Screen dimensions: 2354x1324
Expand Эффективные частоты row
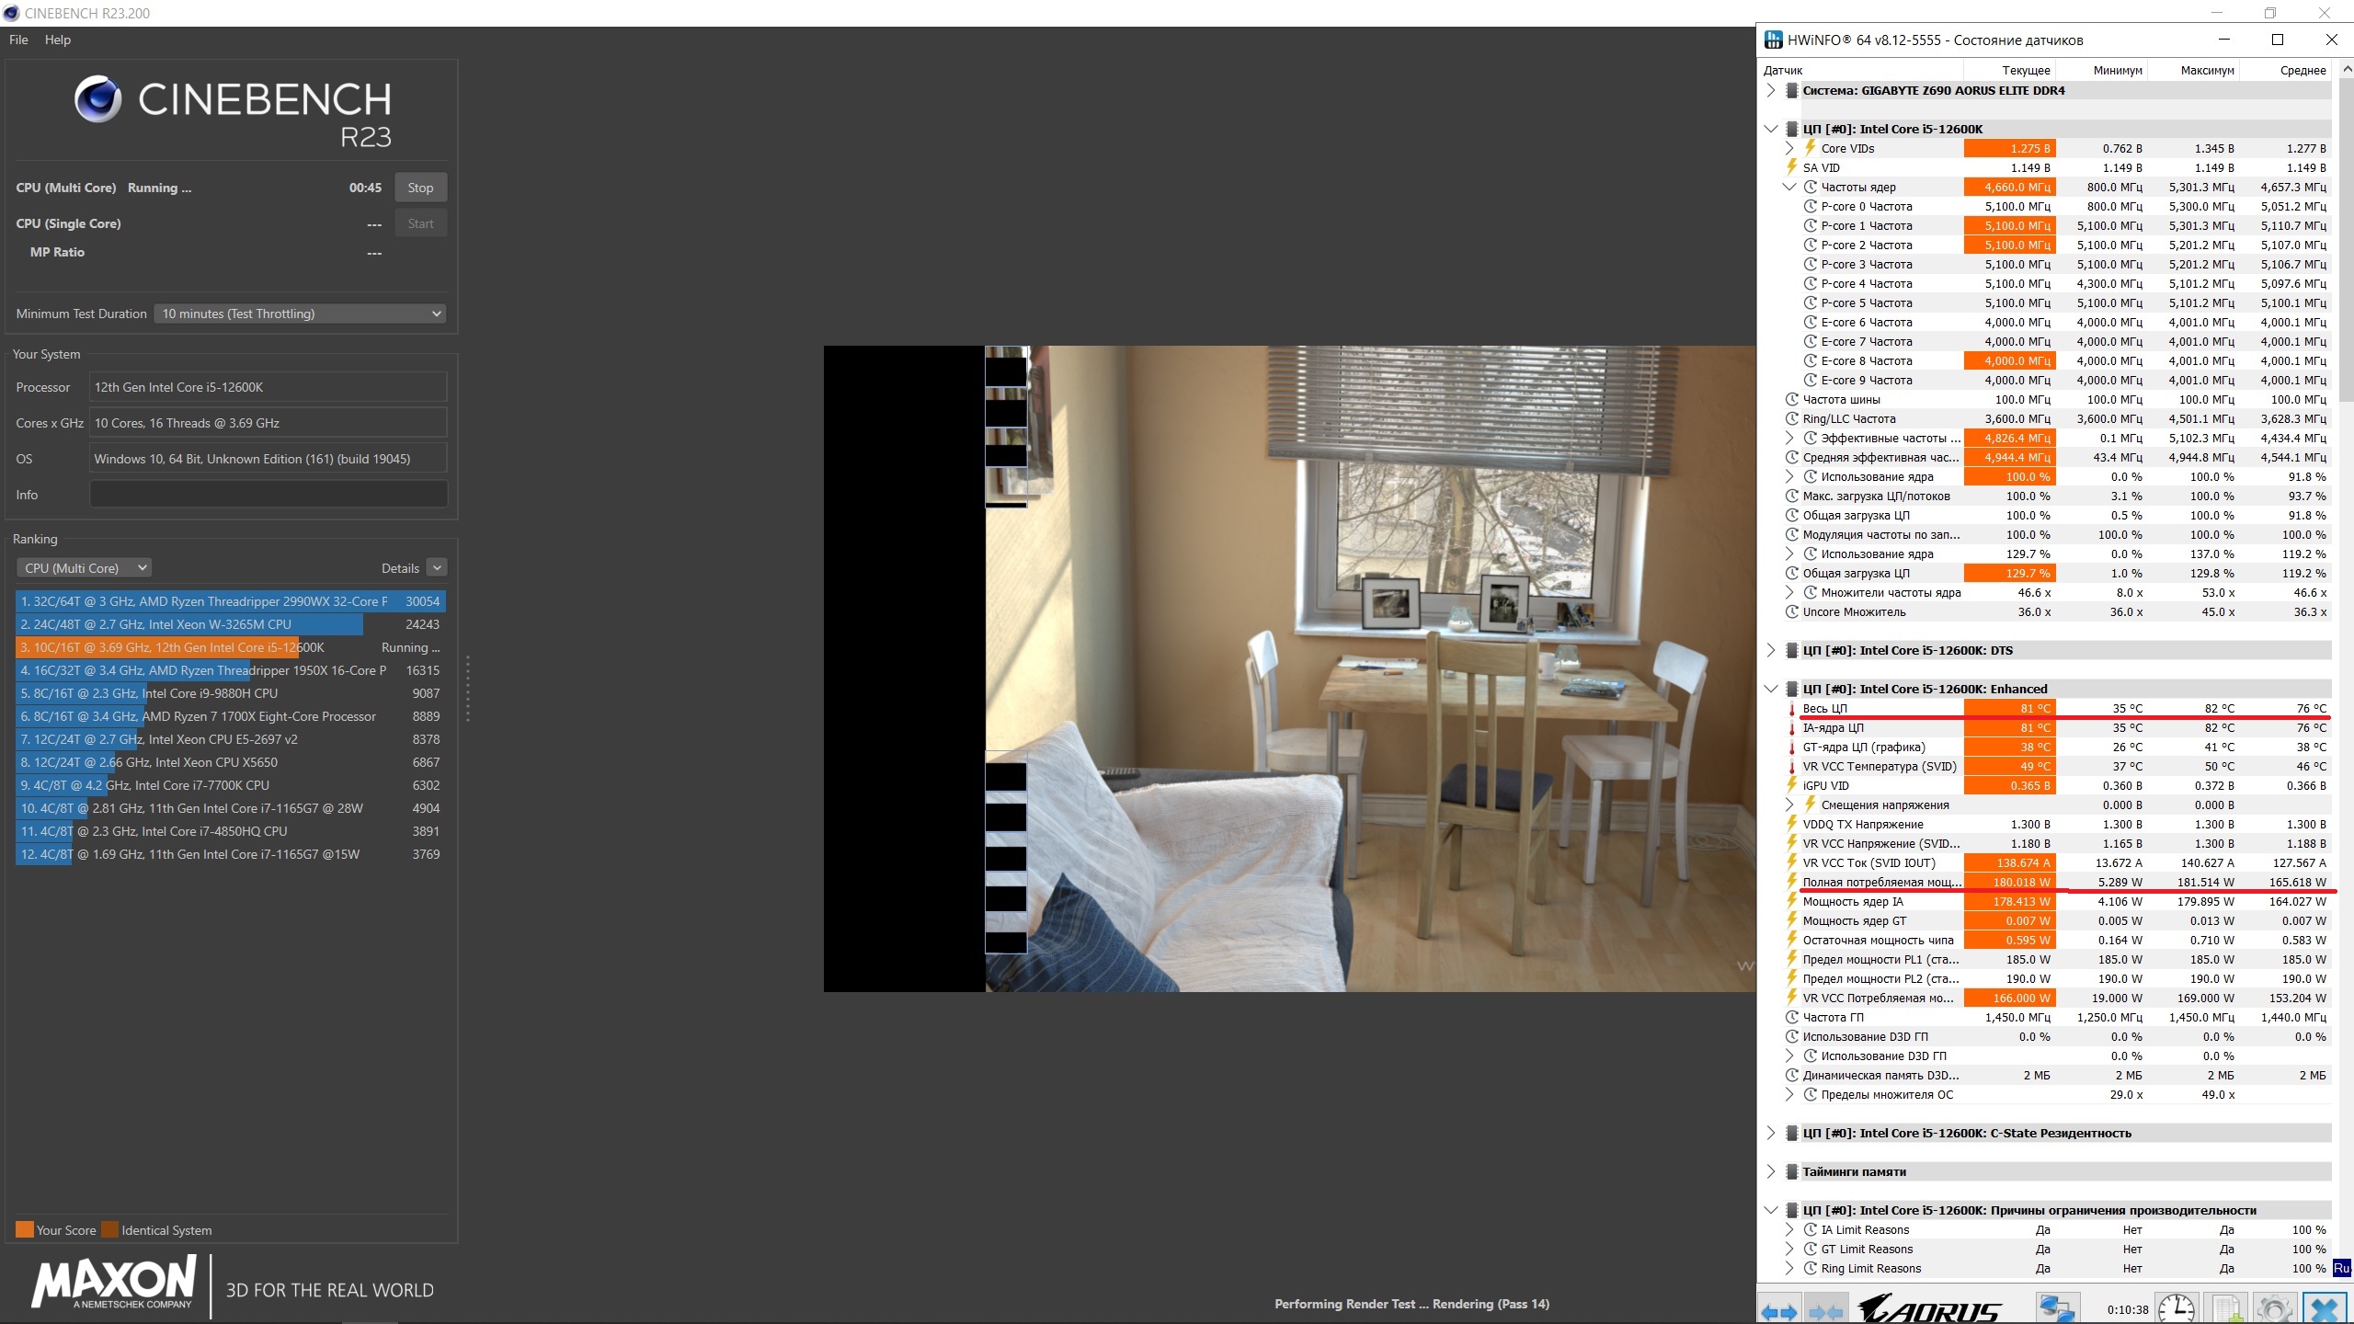click(x=1789, y=438)
